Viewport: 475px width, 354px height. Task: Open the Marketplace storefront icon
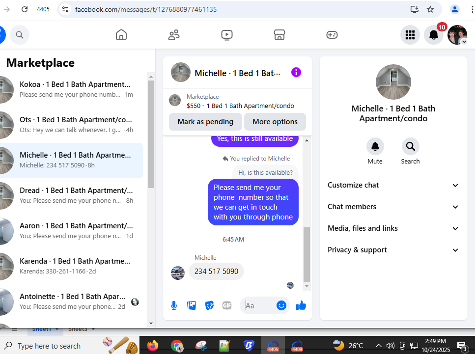pos(279,35)
